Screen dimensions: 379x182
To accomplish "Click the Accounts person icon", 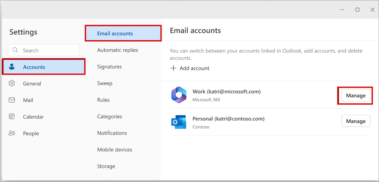I will (x=12, y=67).
